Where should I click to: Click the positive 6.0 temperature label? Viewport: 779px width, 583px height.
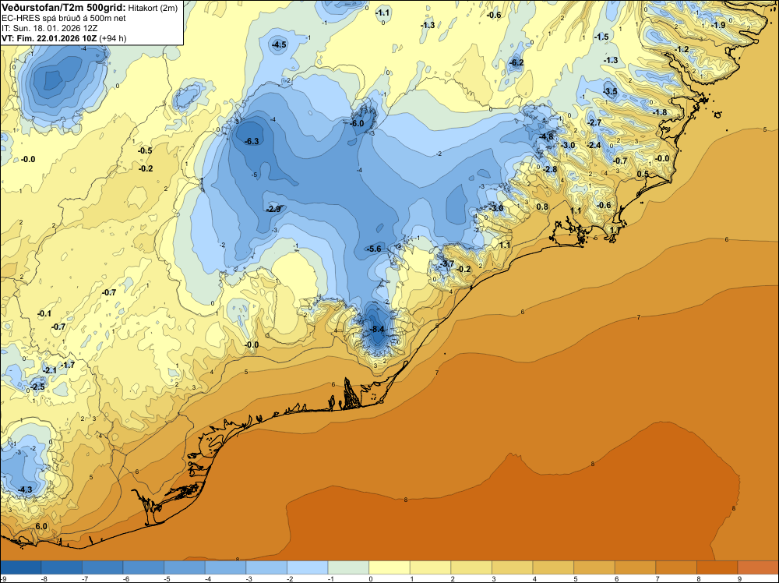coord(42,526)
